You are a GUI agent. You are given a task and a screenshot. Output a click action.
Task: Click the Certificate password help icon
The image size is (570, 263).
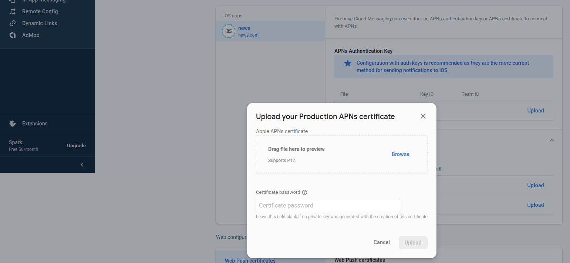[x=305, y=192]
